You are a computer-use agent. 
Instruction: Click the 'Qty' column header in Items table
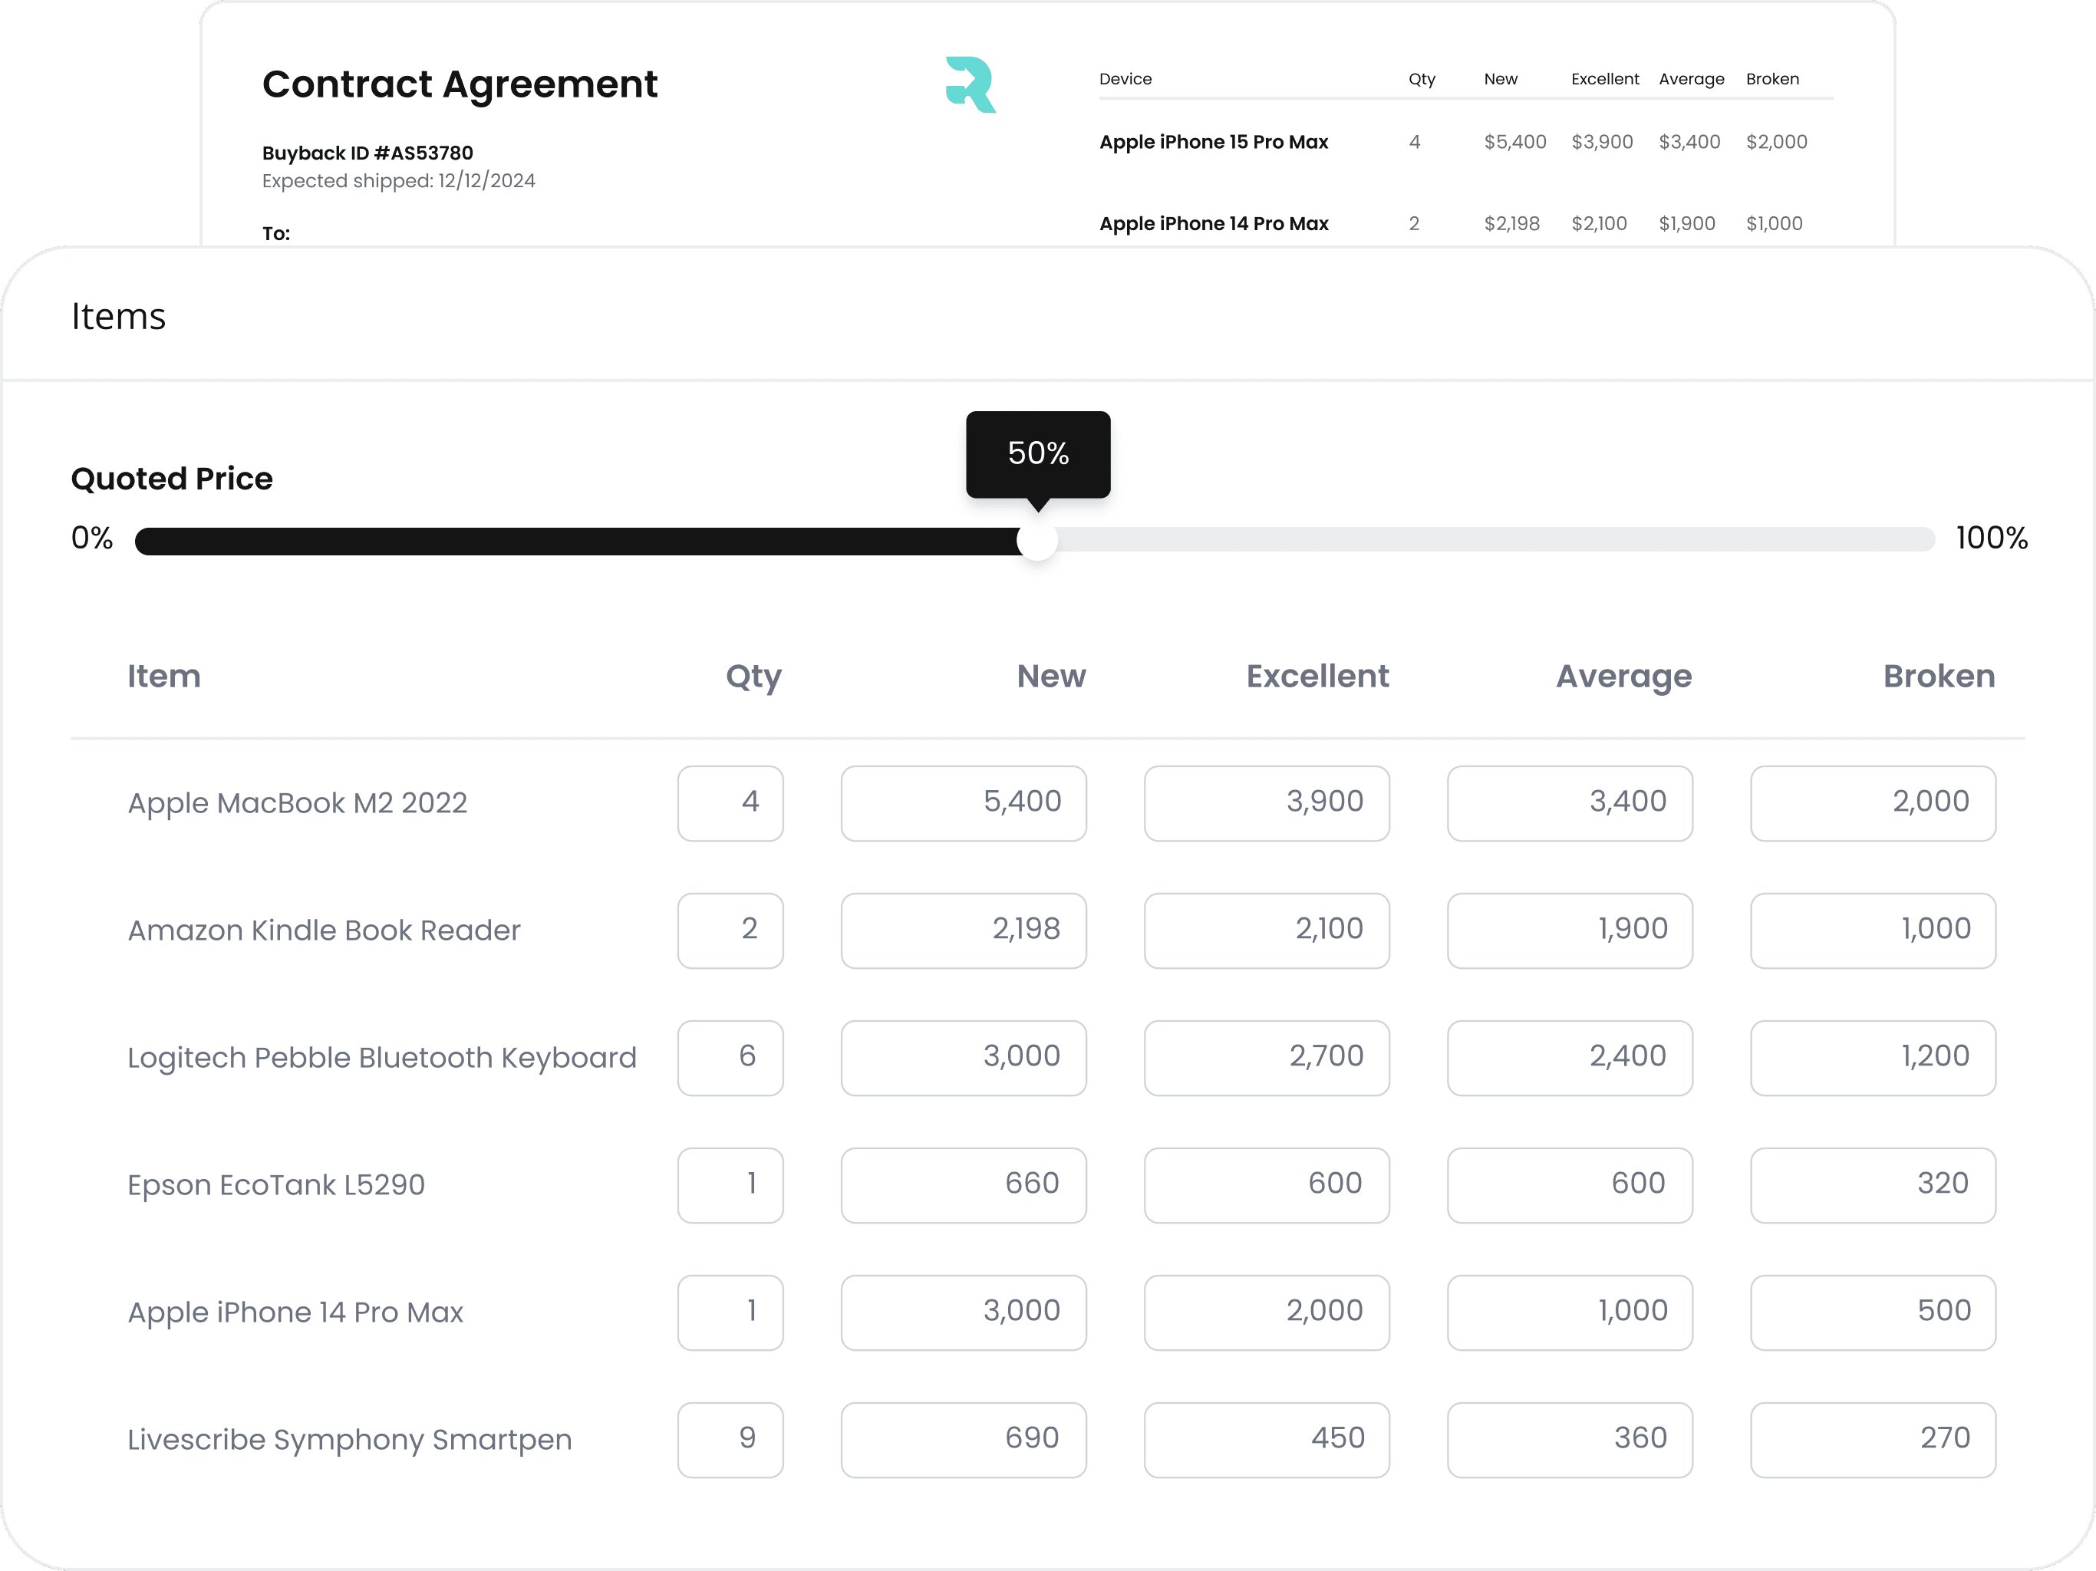click(x=754, y=677)
